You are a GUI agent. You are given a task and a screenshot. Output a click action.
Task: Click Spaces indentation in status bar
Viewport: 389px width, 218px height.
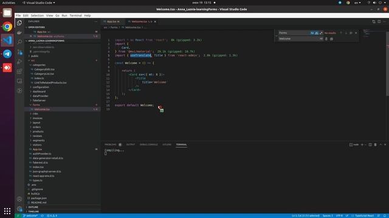click(328, 216)
